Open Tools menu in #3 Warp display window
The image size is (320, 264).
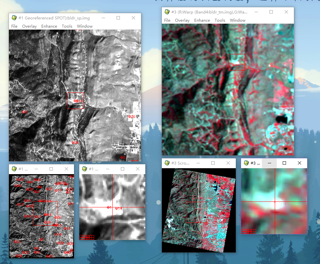pos(220,20)
